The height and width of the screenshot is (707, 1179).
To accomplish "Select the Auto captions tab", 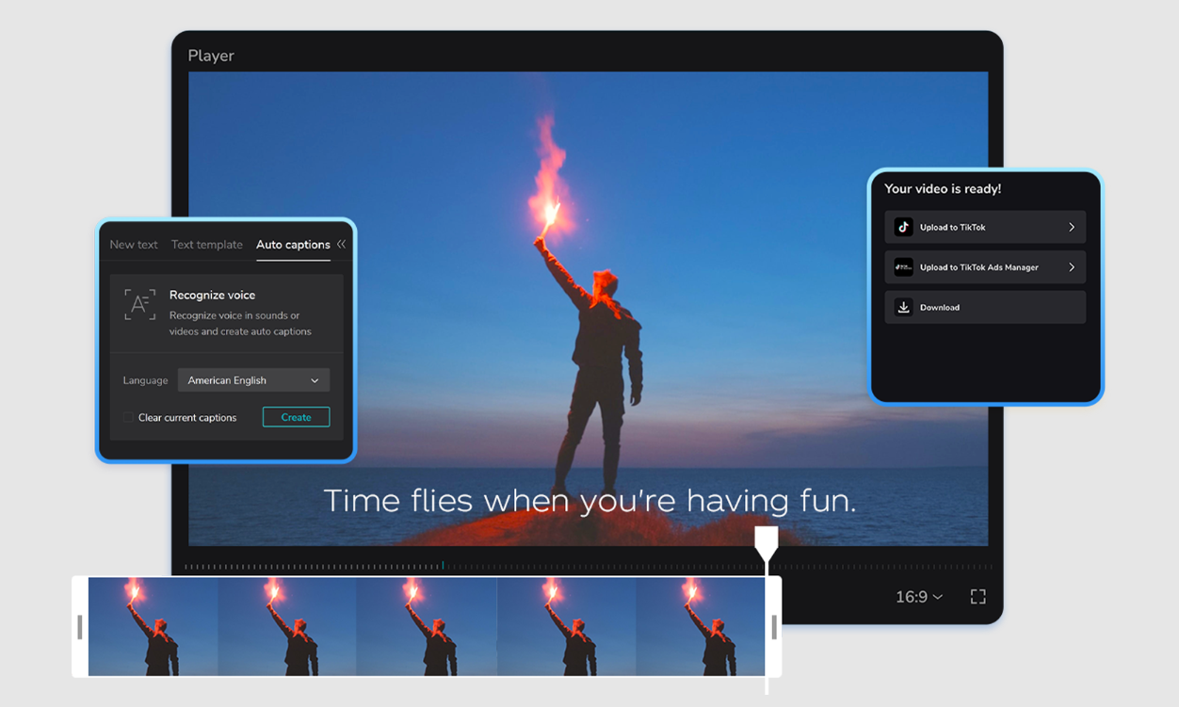I will (293, 245).
